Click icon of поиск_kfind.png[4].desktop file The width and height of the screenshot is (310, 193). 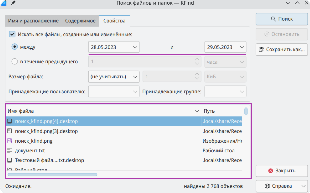[x=10, y=121]
